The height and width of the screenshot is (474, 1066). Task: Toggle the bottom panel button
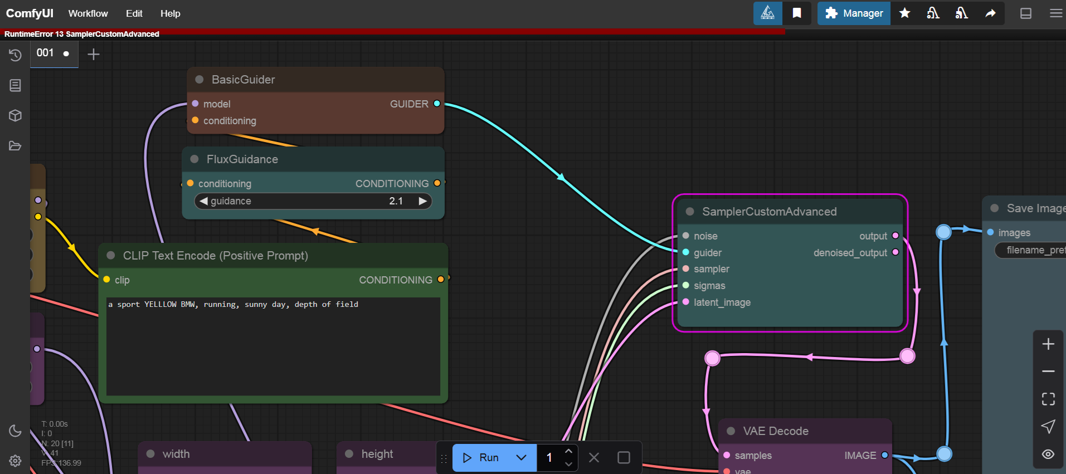tap(1025, 13)
